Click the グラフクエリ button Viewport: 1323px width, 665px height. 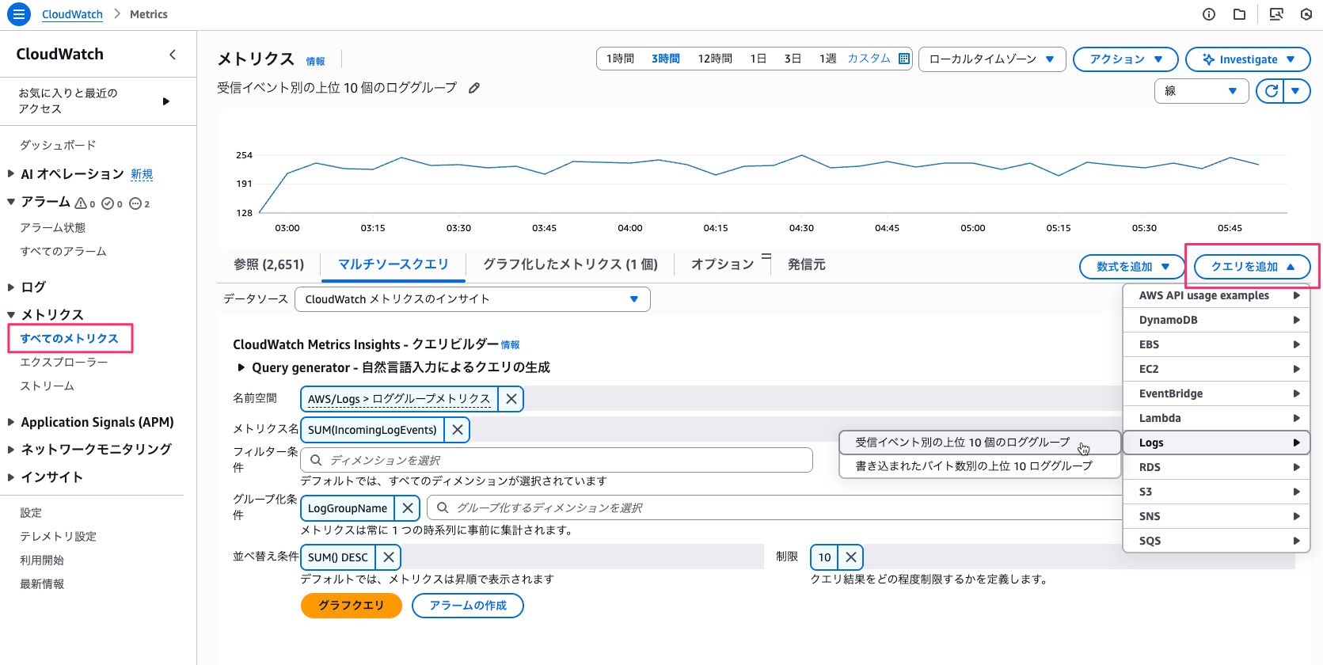pos(352,606)
